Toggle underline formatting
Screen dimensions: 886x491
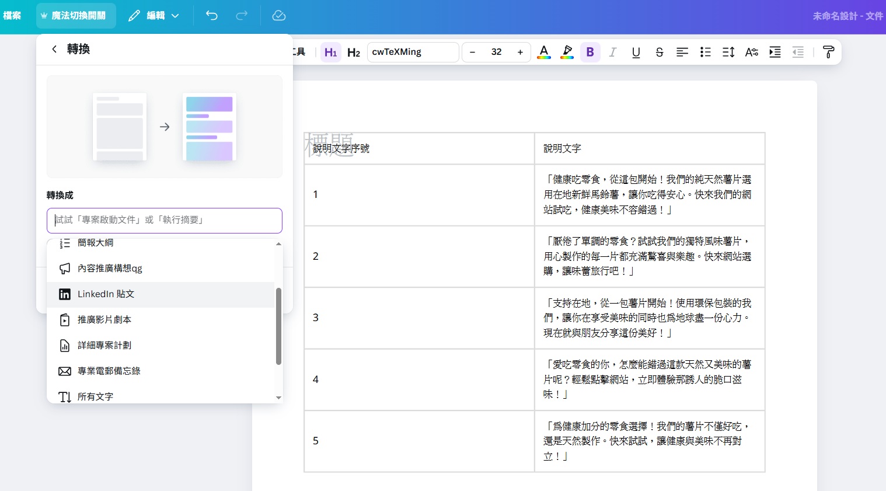tap(636, 52)
